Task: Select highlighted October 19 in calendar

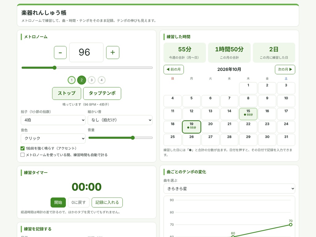Action: 191,127
